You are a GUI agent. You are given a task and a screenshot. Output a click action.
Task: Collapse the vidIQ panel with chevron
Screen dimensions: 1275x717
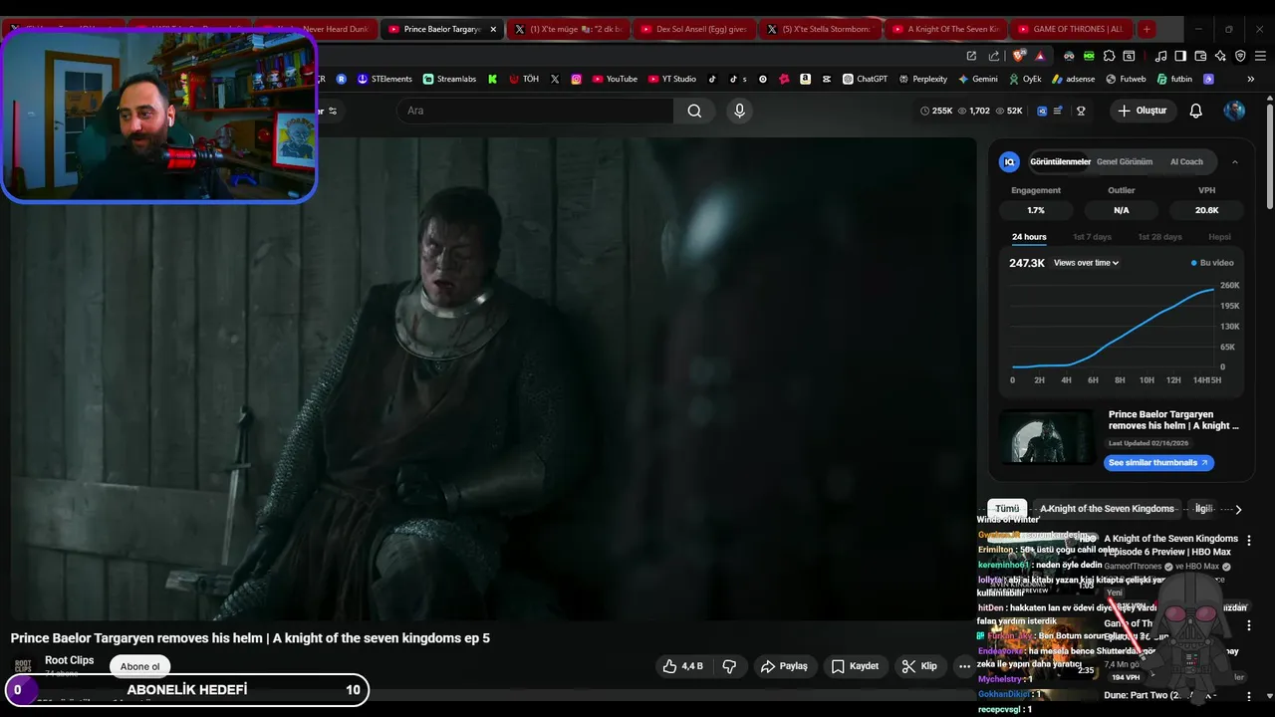(x=1235, y=161)
